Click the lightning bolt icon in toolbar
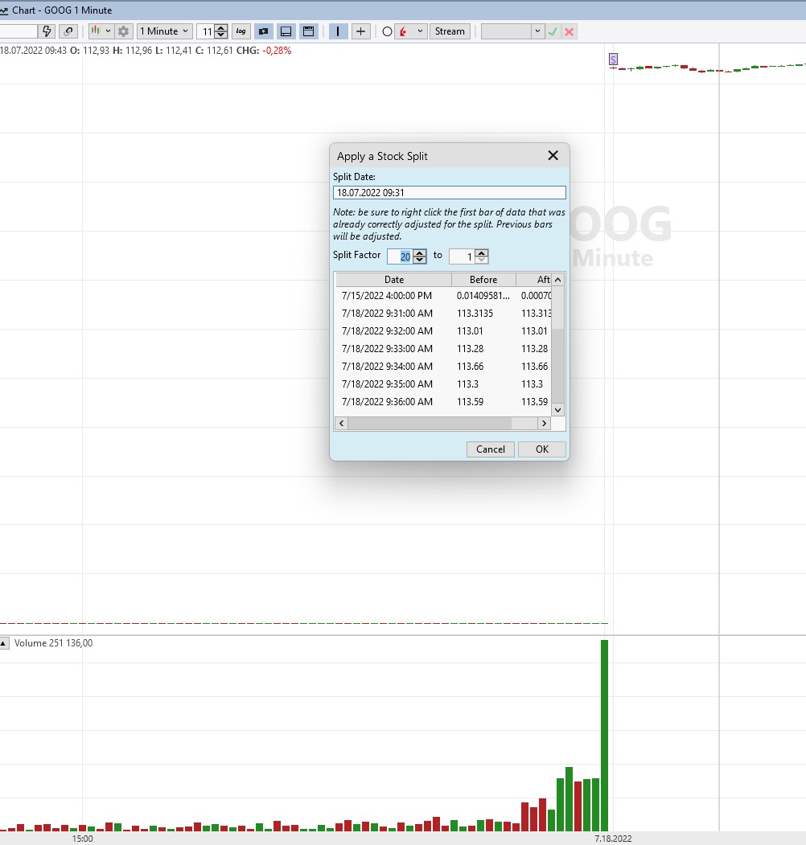 tap(47, 31)
